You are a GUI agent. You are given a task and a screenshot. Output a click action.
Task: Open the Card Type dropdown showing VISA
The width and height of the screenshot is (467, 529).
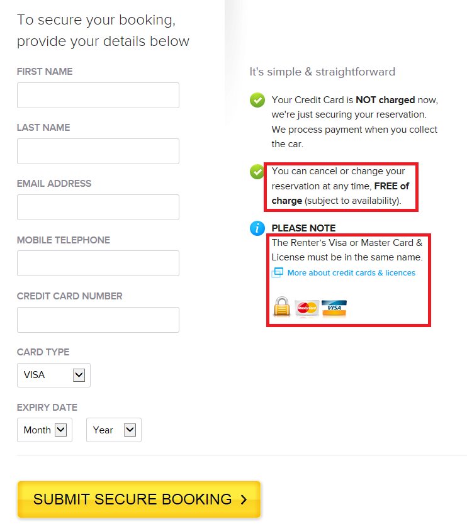pos(53,375)
